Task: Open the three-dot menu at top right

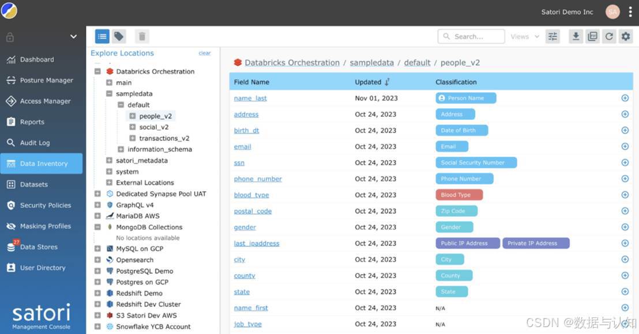Action: (630, 12)
